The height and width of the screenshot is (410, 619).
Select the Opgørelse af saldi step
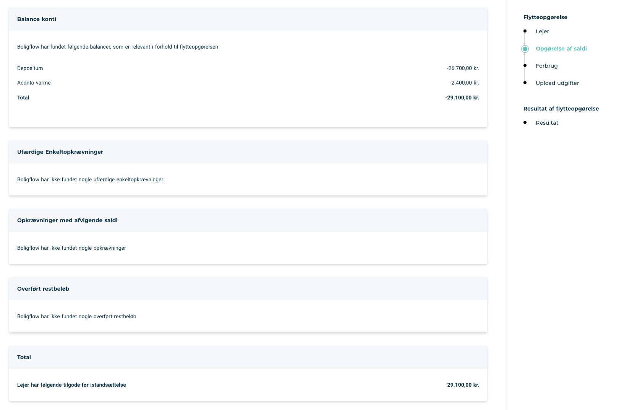(561, 49)
